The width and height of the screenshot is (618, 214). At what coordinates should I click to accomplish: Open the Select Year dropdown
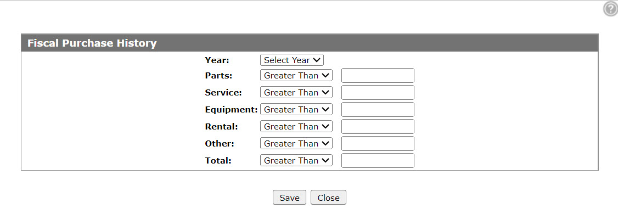291,60
